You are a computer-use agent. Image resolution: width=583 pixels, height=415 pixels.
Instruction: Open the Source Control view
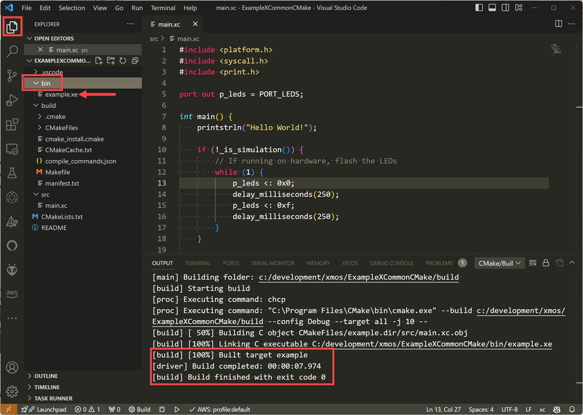12,75
